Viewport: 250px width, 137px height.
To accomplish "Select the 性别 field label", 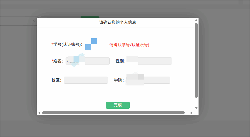I will (121, 61).
